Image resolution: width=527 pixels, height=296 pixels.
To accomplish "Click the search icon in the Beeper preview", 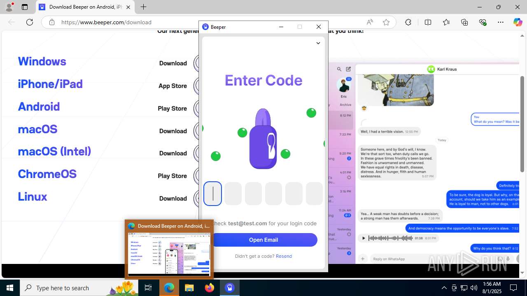I will (339, 69).
